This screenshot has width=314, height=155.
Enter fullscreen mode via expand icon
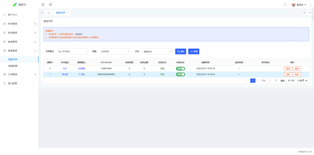285,5
